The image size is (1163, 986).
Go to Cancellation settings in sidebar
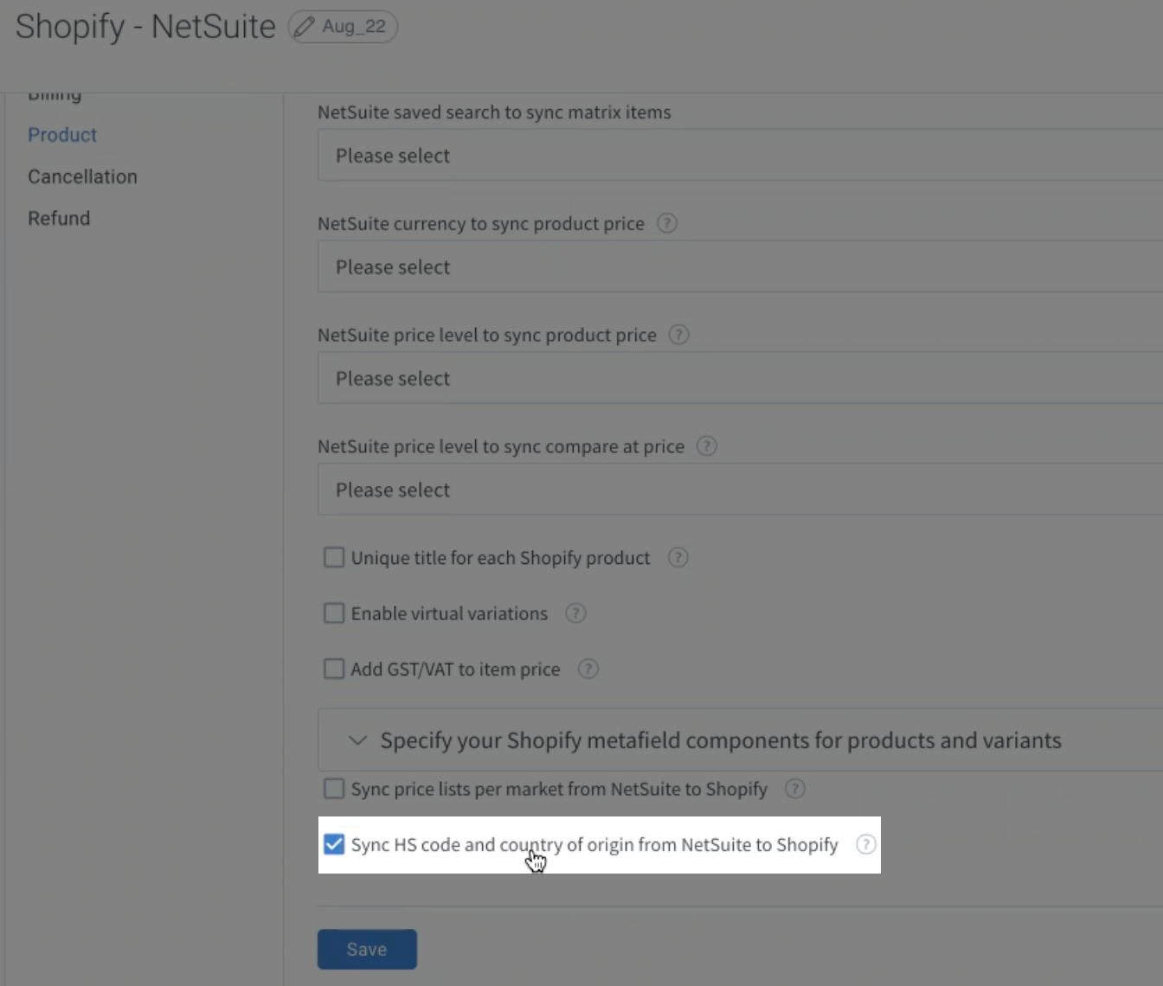point(82,176)
